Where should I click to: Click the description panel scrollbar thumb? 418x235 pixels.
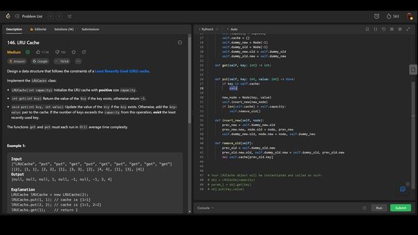tap(189, 80)
